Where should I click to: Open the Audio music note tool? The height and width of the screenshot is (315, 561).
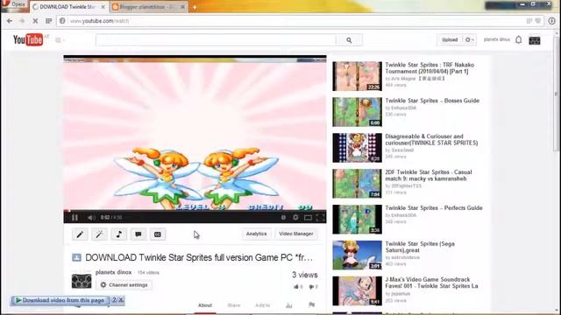pyautogui.click(x=119, y=234)
